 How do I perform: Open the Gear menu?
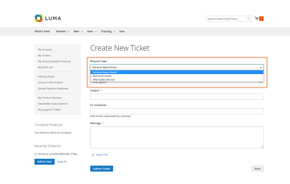point(90,31)
